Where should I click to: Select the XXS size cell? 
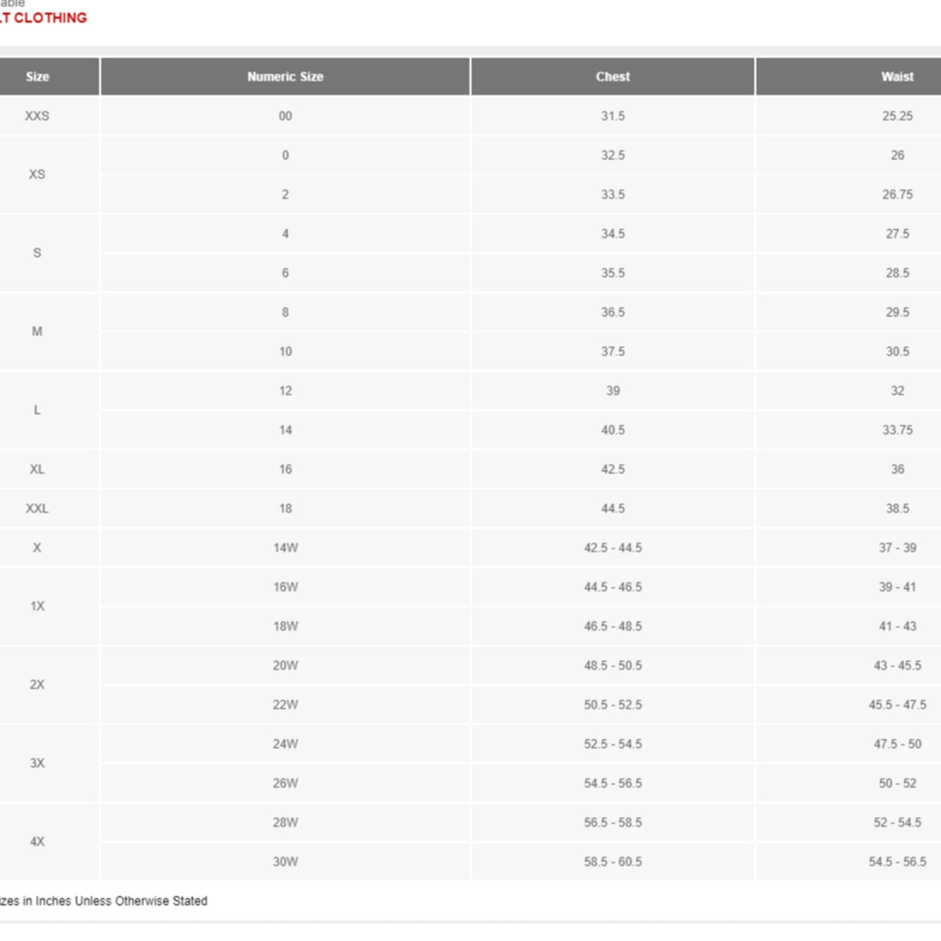pyautogui.click(x=37, y=116)
